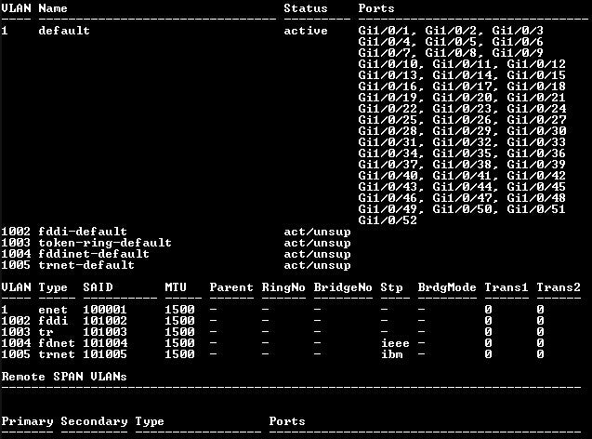Click port entry Gi1/0/50

[461, 209]
